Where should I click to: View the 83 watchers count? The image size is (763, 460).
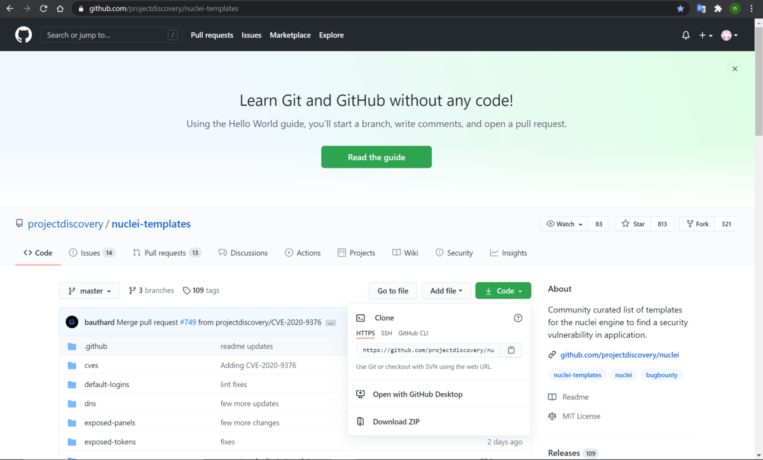[x=599, y=224]
